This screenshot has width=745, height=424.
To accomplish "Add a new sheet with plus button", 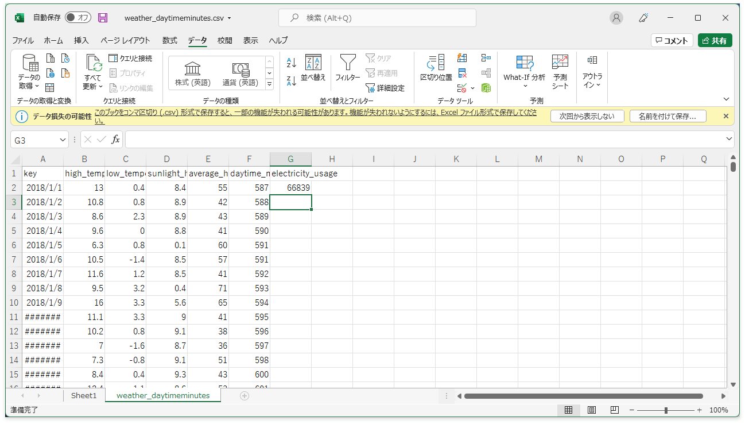I will click(x=245, y=396).
